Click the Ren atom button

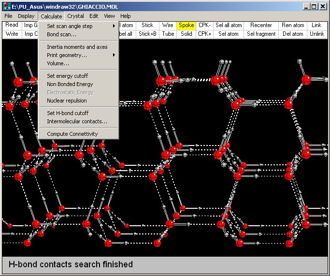[293, 25]
